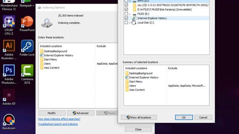The width and height of the screenshot is (239, 134).
Task: Expand the FILES (E:) tree node
Action: pos(130,14)
